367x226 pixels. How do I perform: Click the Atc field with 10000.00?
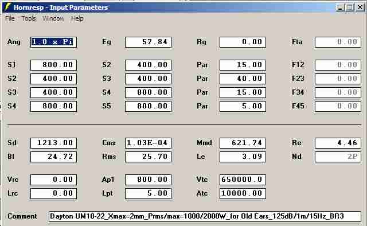click(243, 194)
